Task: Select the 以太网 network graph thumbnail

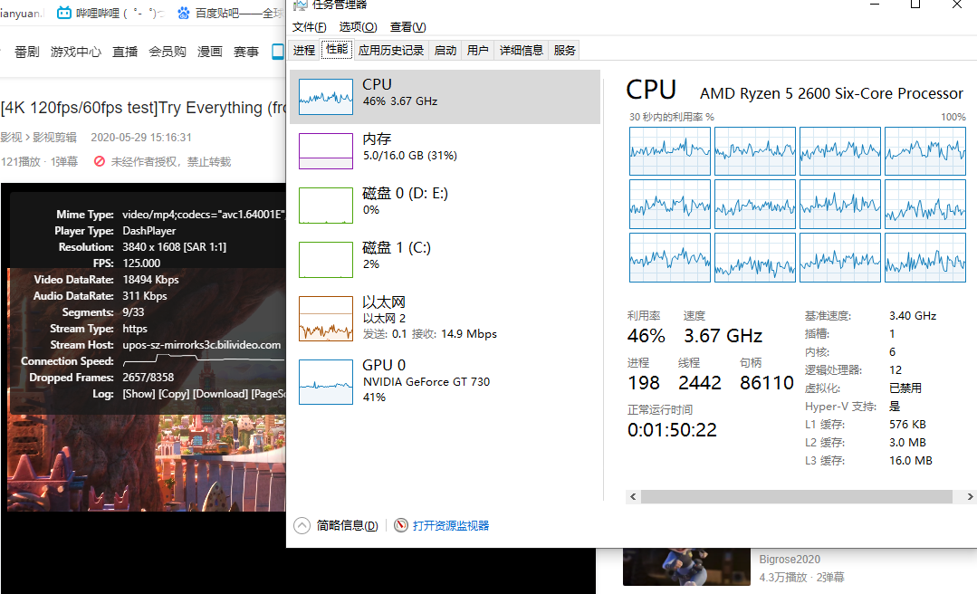Action: tap(326, 319)
